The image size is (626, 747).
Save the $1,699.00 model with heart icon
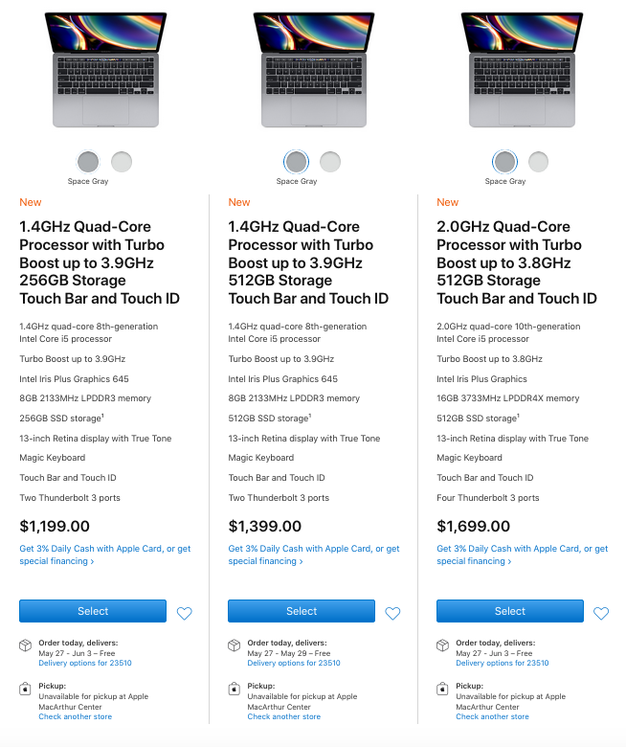click(x=601, y=613)
